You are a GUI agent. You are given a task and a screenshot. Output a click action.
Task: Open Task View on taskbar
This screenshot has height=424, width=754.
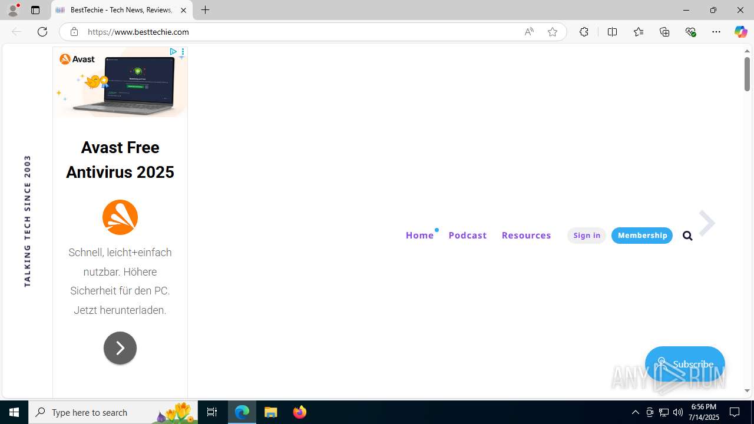point(212,412)
